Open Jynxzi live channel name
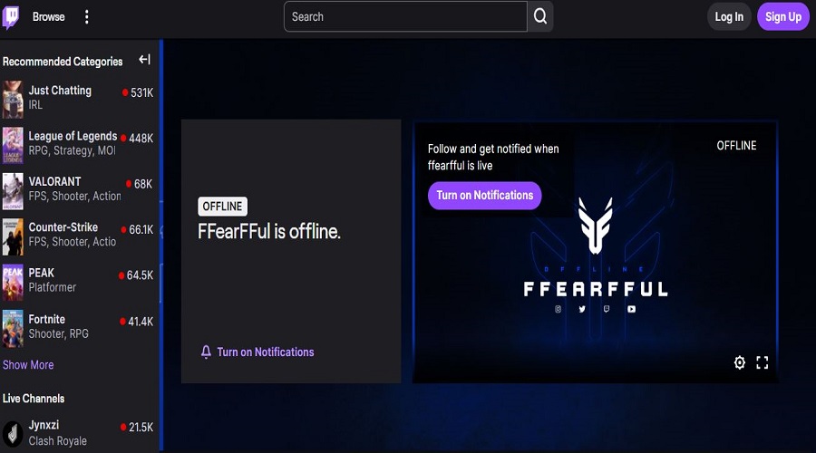 coord(44,425)
